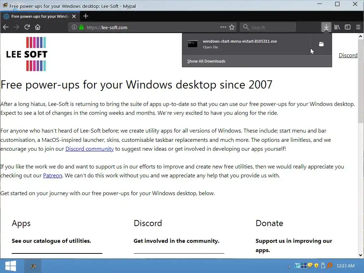This screenshot has width=364, height=273.
Task: Open a new tab with plus button
Action: point(85,16)
